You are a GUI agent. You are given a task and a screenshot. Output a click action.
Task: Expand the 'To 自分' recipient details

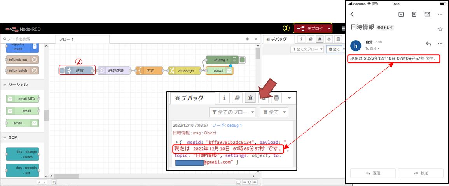(x=372, y=48)
